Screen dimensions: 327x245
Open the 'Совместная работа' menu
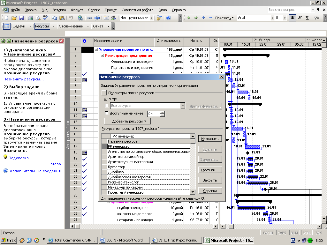(137, 10)
